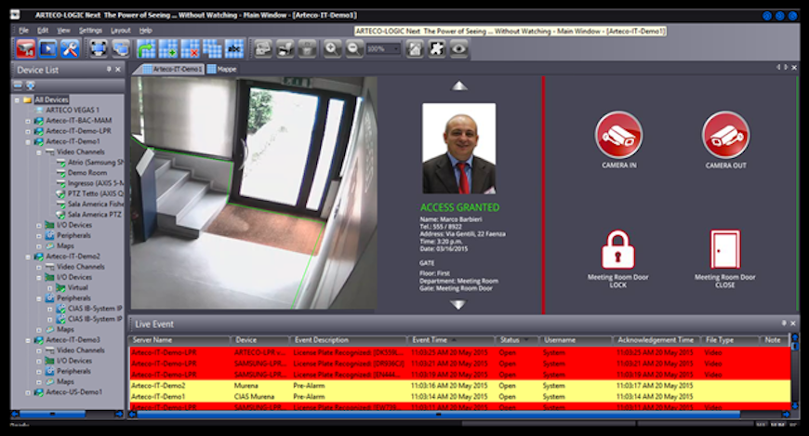Viewport: 809px width, 436px height.
Task: Open the Edit menu
Action: pos(43,31)
